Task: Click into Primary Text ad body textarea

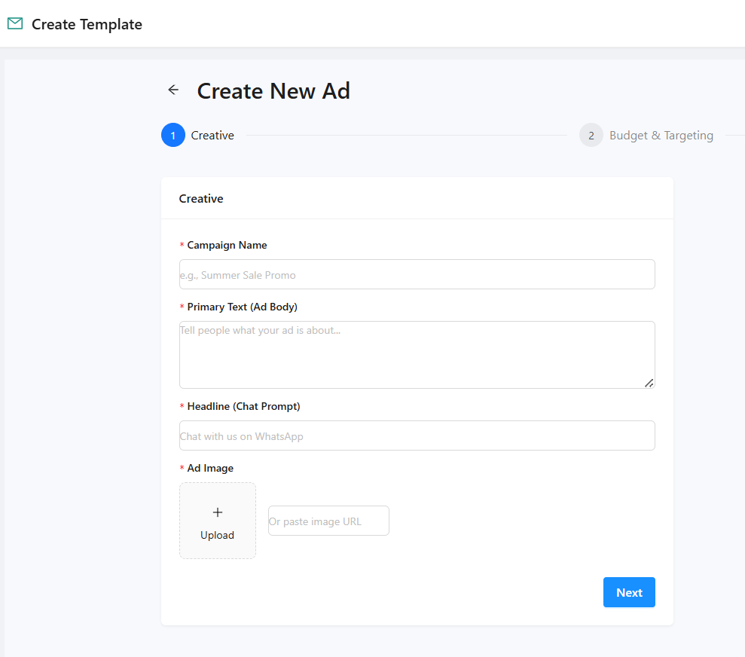Action: tap(417, 354)
